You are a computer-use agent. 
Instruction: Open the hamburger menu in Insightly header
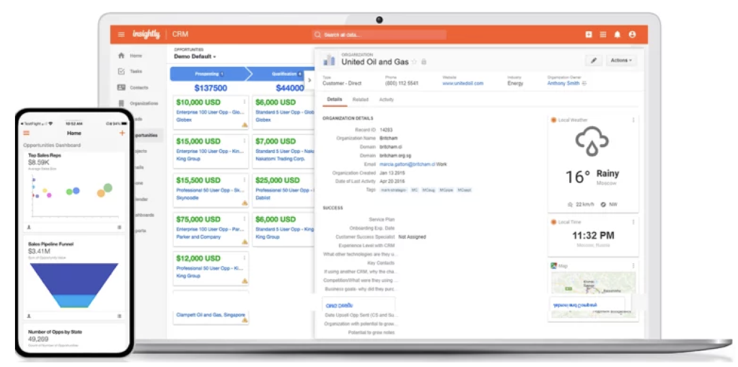point(121,35)
